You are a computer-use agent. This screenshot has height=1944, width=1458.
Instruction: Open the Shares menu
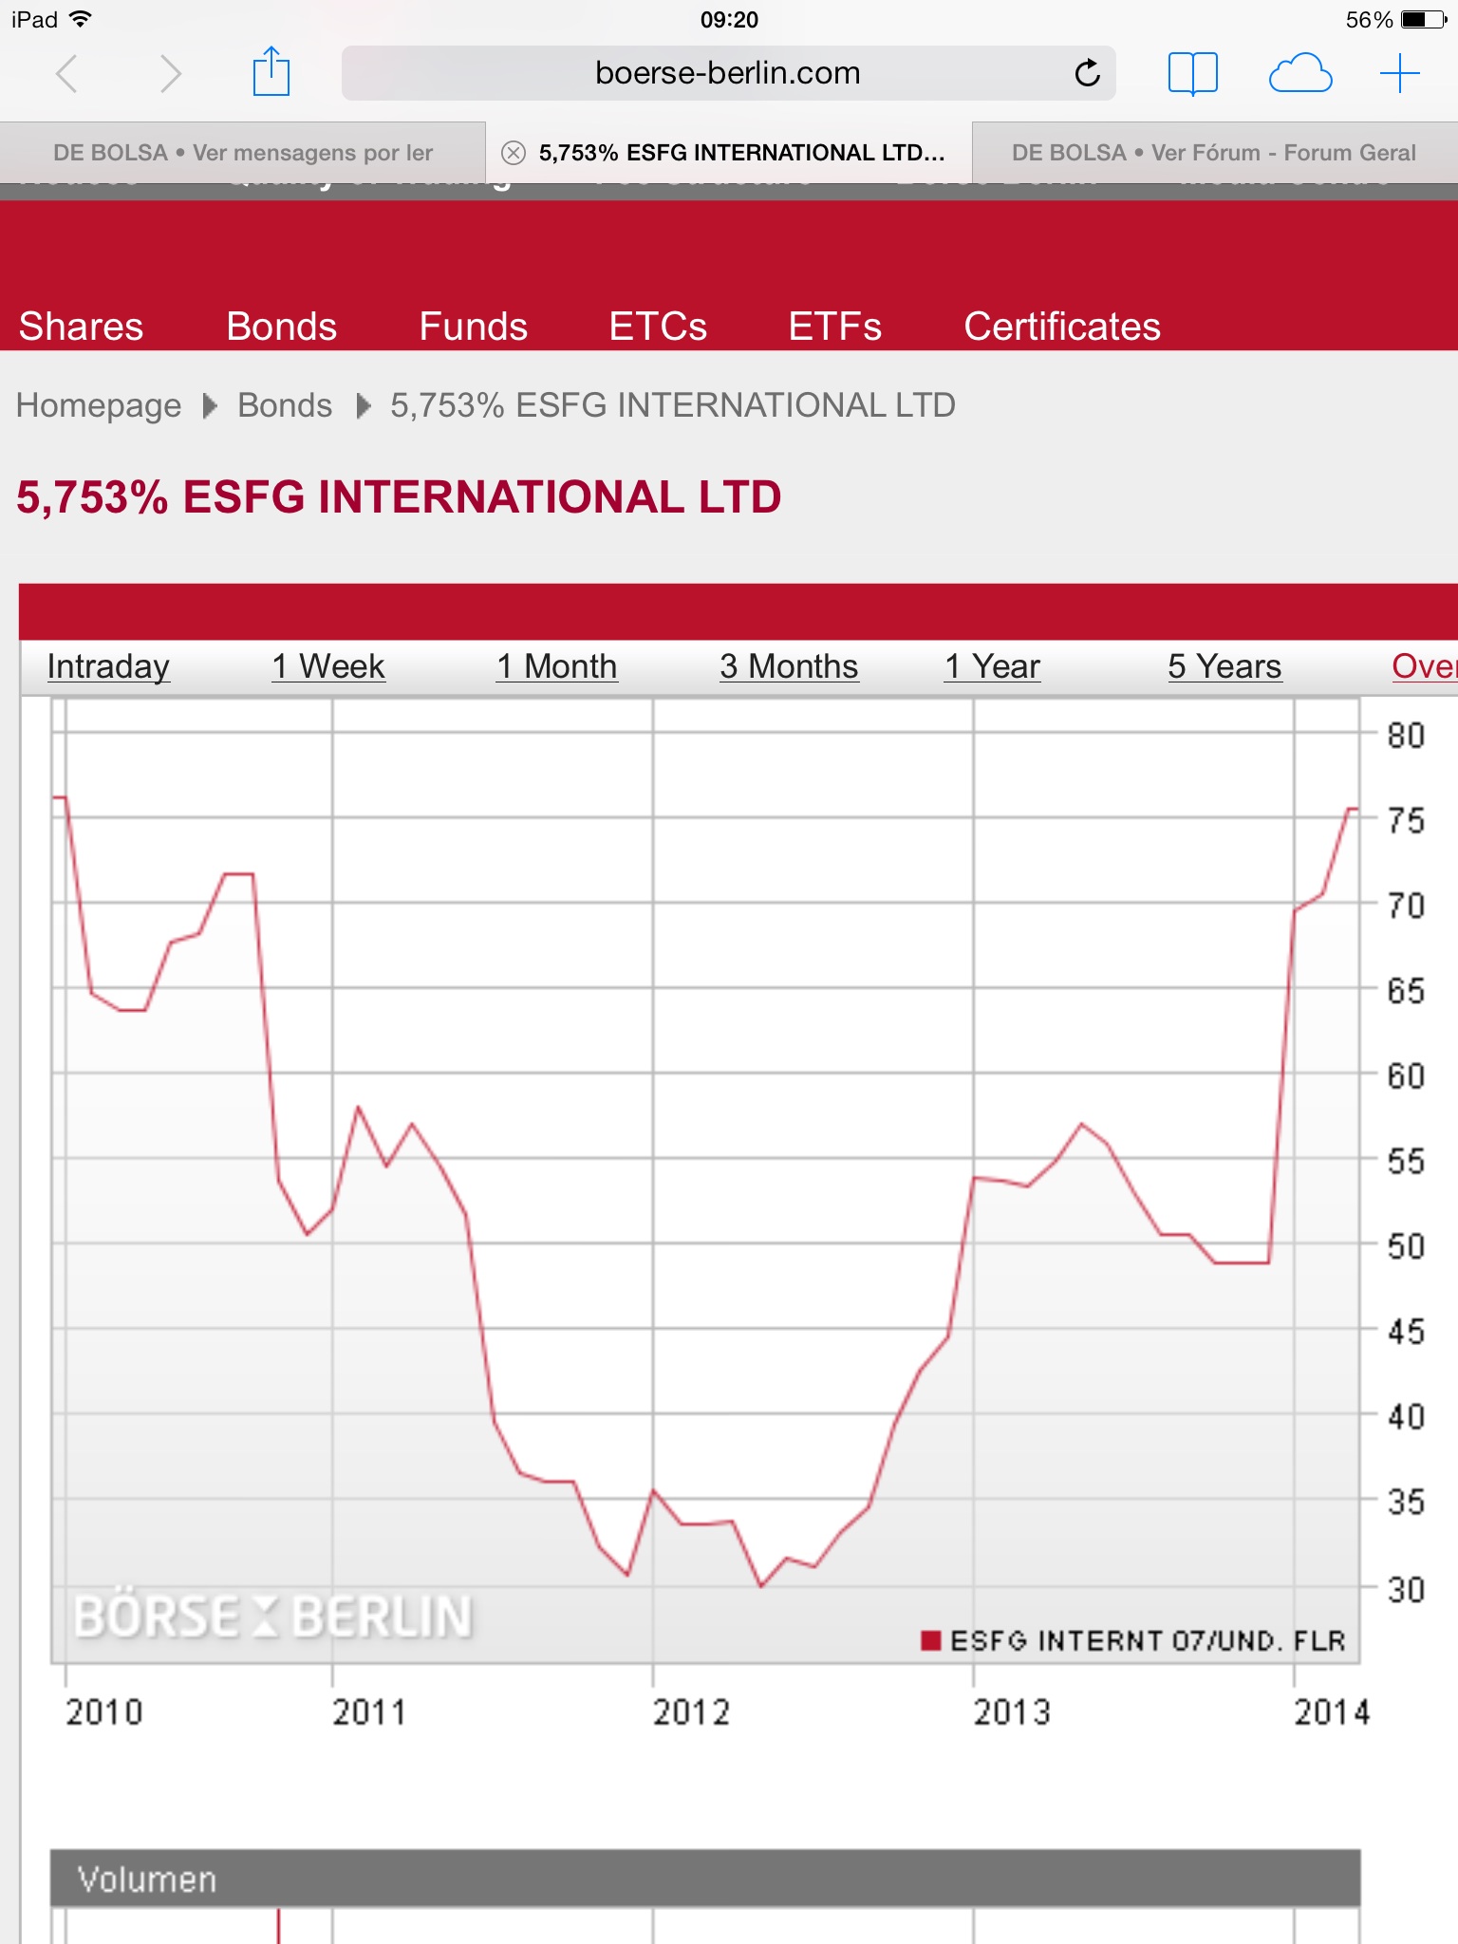(81, 327)
